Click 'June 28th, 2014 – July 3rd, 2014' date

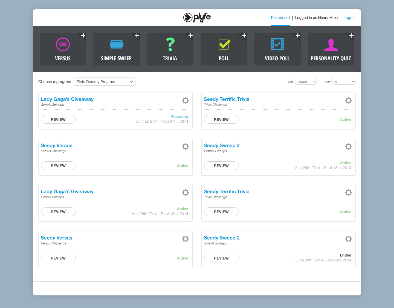(323, 260)
